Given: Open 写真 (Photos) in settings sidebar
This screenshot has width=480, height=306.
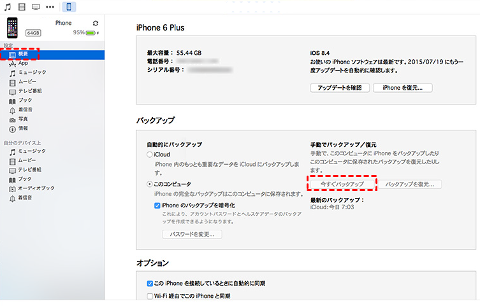Looking at the screenshot, I should click(x=23, y=119).
